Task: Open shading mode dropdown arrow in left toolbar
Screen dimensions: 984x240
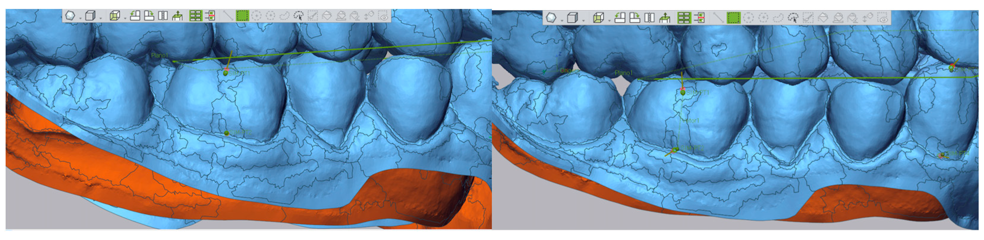Action: coord(80,18)
